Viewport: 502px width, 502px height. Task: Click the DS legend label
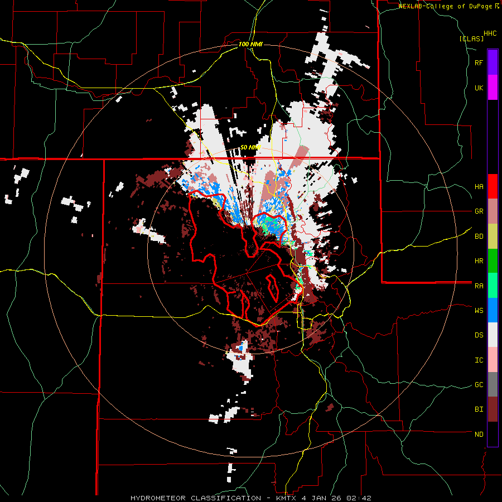pos(479,335)
